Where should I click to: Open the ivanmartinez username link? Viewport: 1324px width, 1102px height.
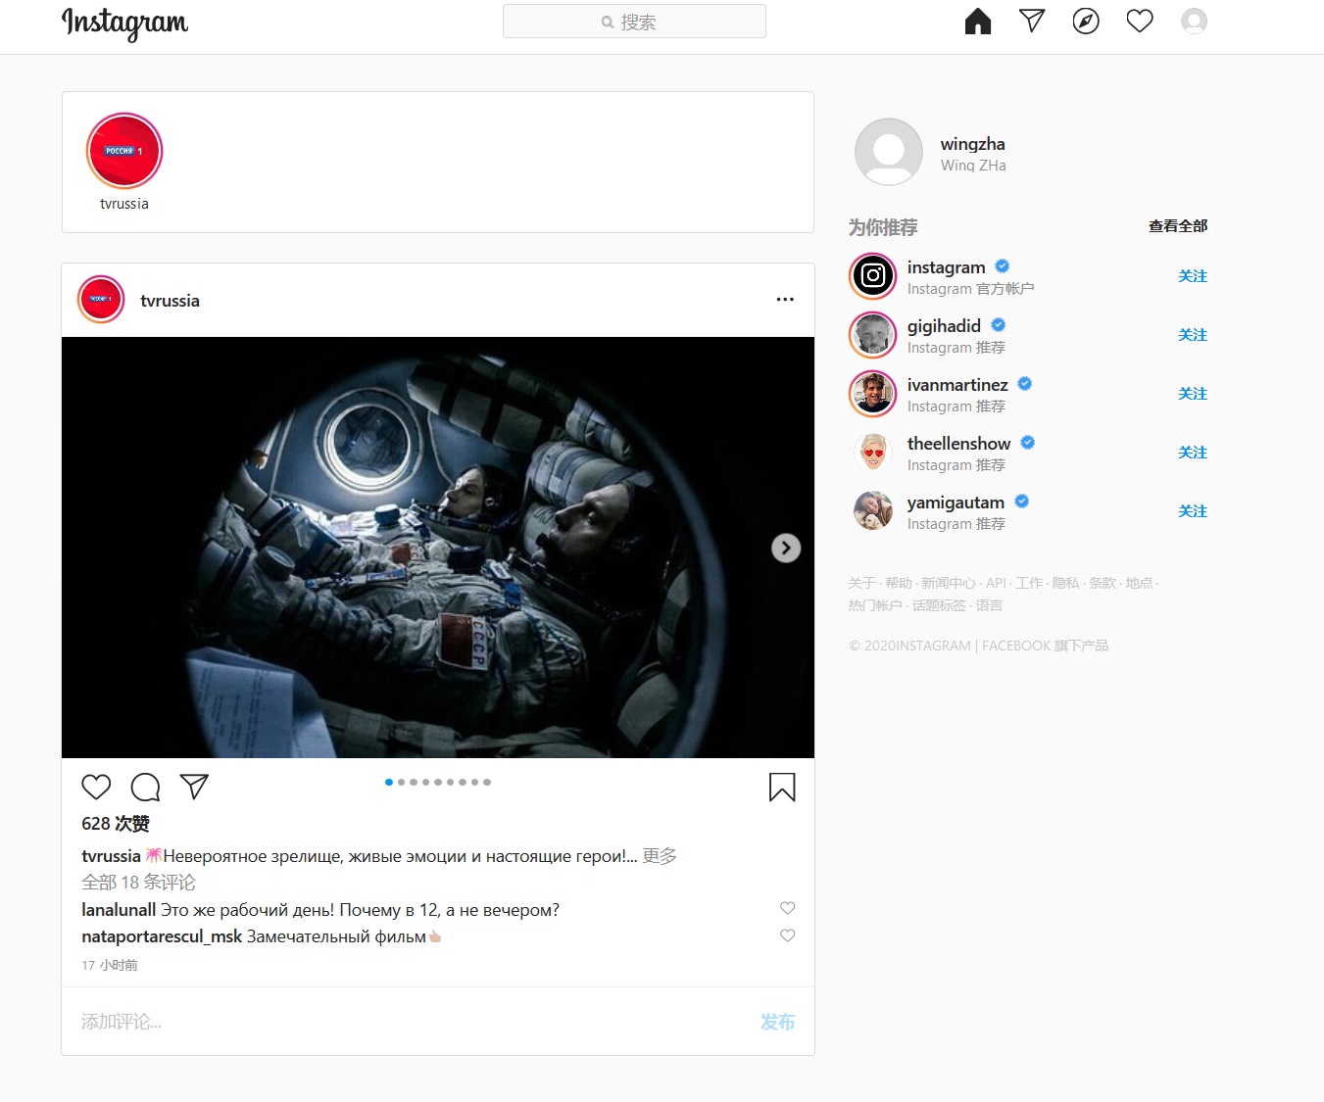coord(957,385)
